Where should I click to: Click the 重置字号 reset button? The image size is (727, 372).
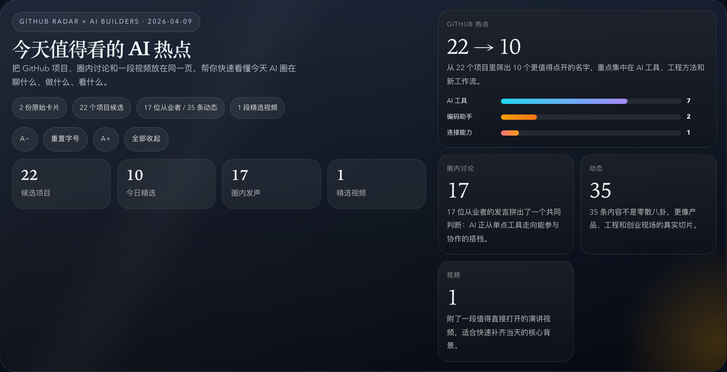coord(65,139)
